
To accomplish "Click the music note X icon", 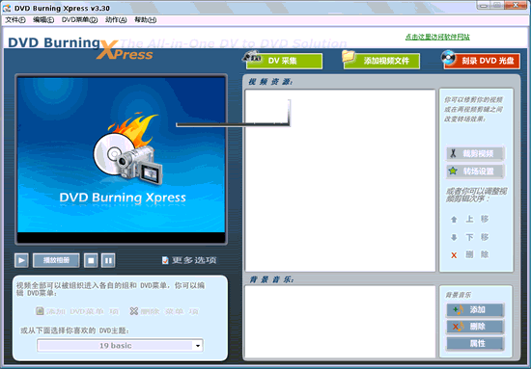I will (x=459, y=327).
